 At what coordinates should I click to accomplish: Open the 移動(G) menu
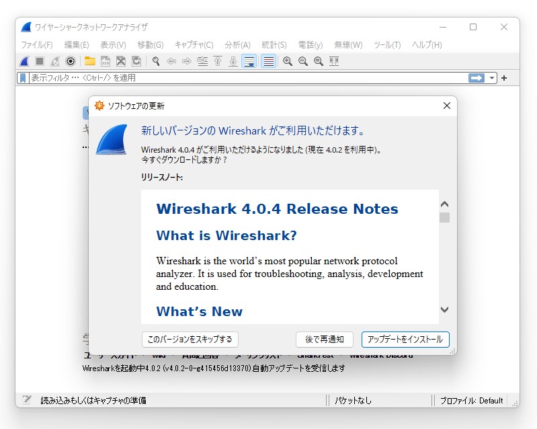click(151, 45)
